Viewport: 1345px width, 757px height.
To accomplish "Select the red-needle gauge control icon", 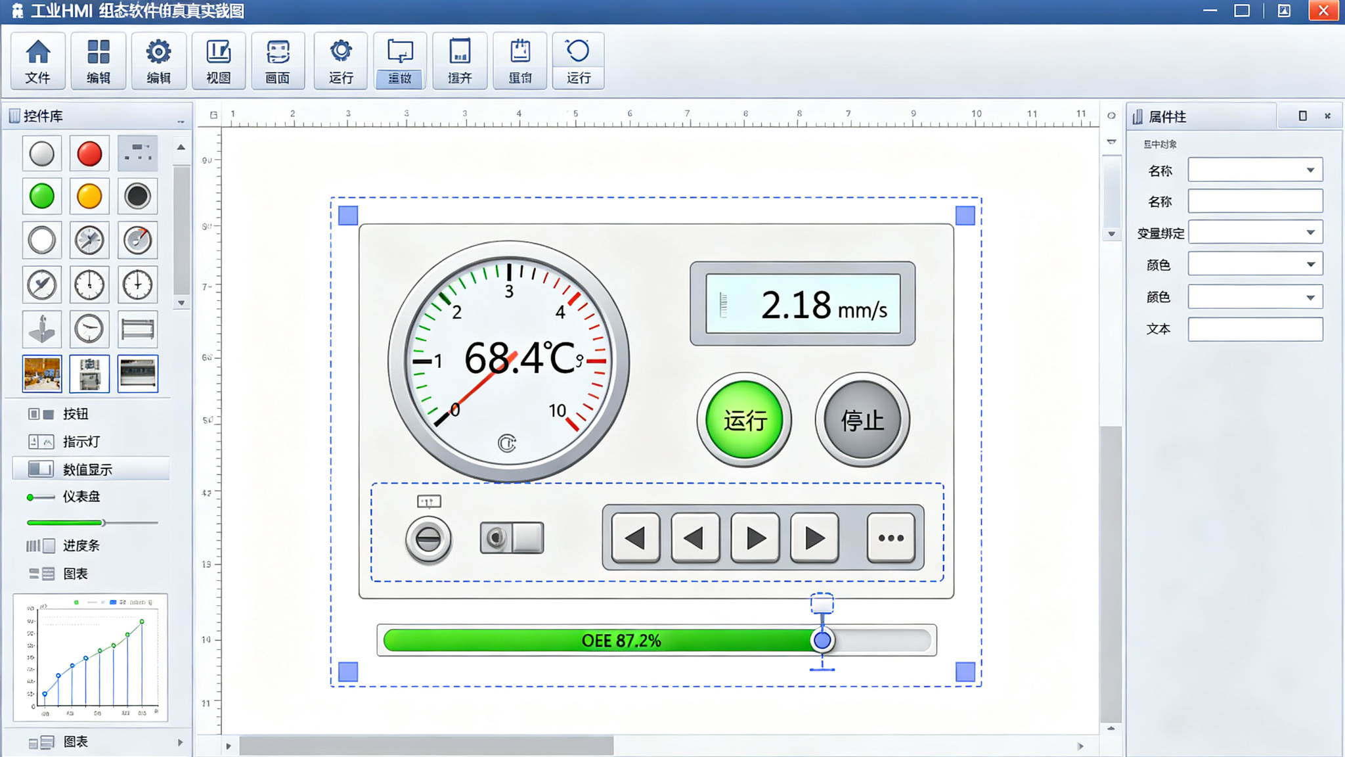I will point(138,240).
